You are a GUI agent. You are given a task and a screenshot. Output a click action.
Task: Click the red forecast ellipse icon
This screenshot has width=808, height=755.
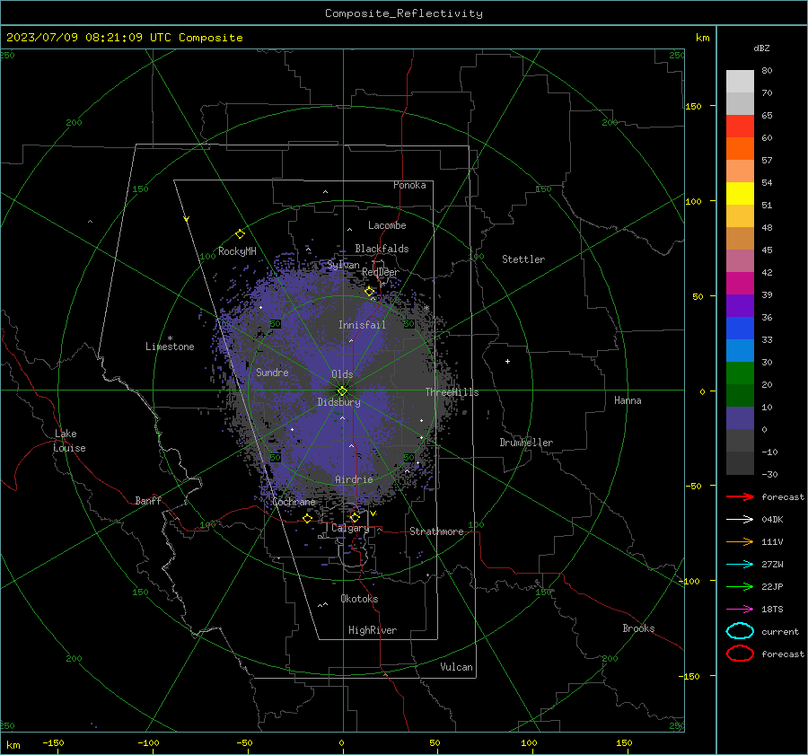coord(740,654)
